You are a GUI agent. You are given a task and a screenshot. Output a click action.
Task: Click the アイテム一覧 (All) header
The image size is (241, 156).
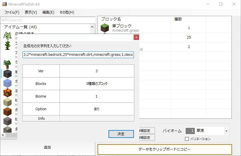pyautogui.click(x=20, y=27)
